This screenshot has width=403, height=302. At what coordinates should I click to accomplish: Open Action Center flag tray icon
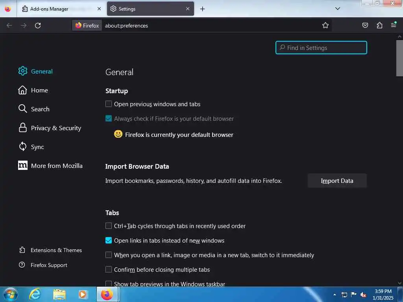point(354,295)
